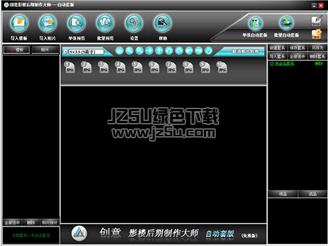Open 设置 settings gears icon
328x246 pixels.
click(x=134, y=23)
